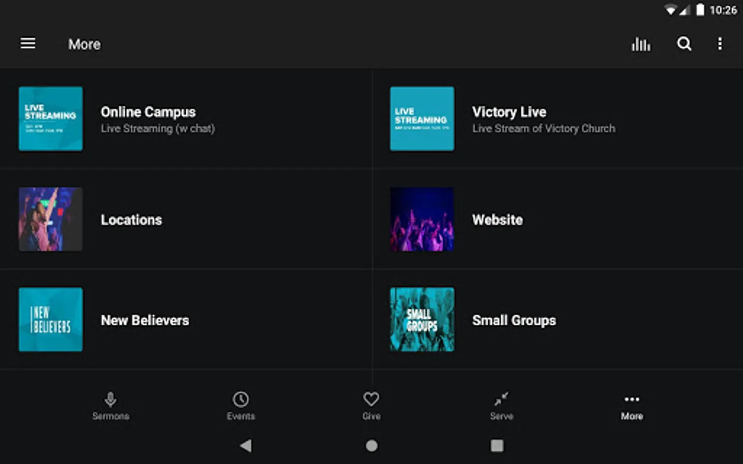Switch to the Give tab label
Screen dimensions: 743x464
pos(371,416)
